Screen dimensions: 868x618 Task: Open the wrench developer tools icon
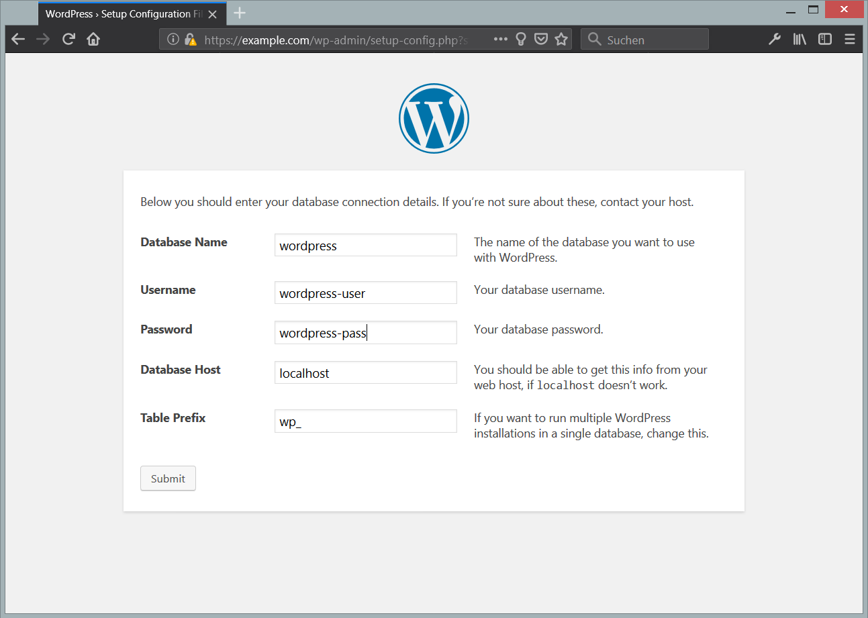774,40
